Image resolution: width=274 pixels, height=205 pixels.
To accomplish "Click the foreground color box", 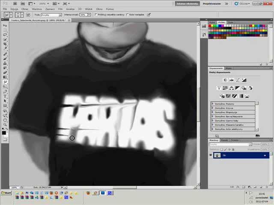I will [4, 133].
